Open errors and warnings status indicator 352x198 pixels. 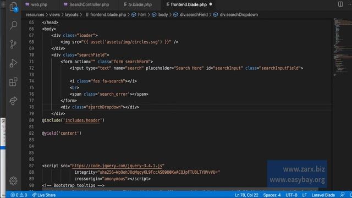pyautogui.click(x=19, y=195)
